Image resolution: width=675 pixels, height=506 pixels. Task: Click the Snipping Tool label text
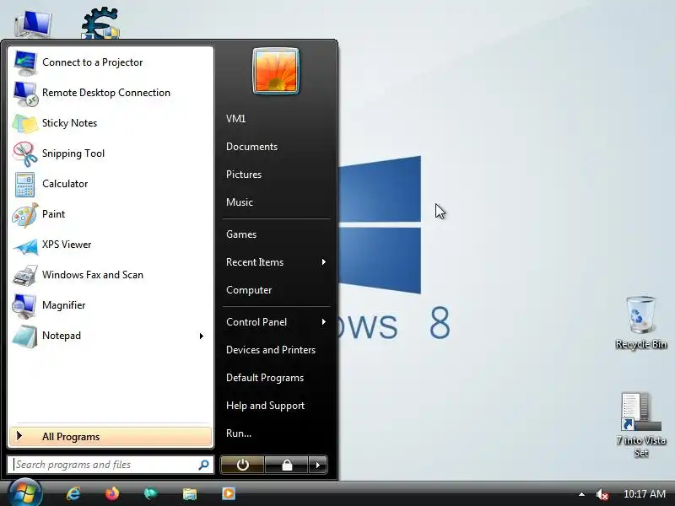tap(73, 154)
